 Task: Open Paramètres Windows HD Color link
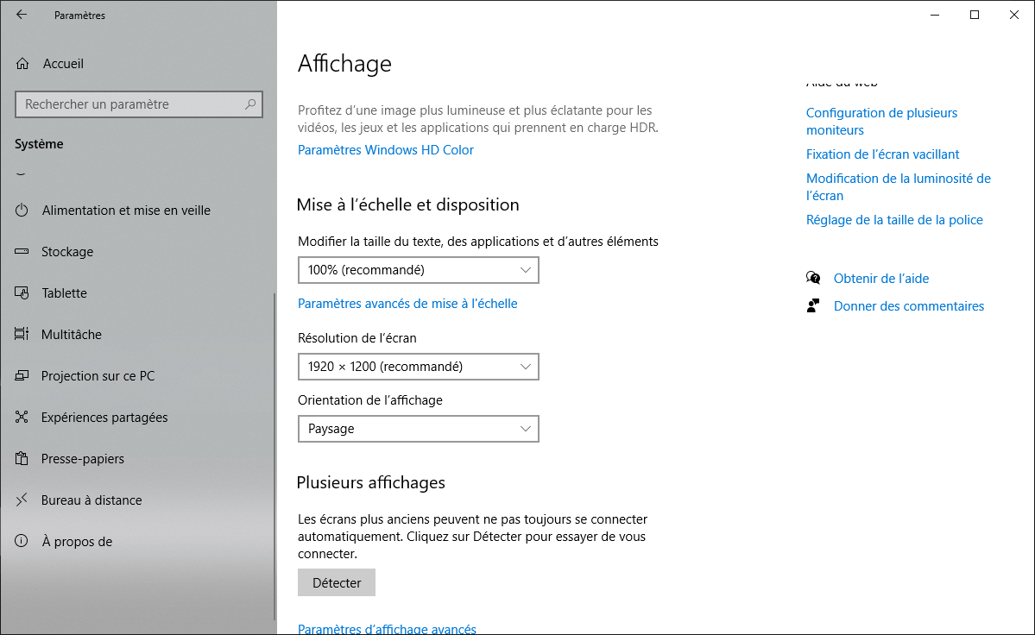coord(386,150)
